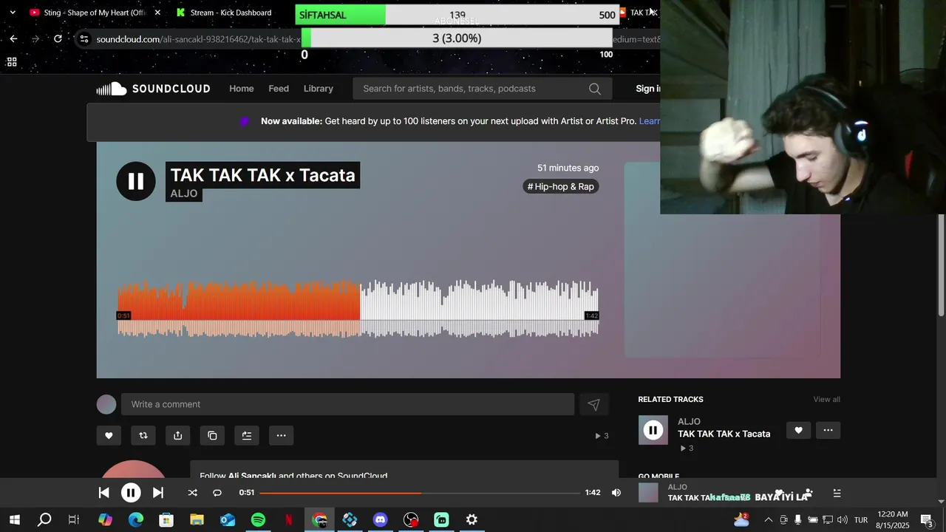This screenshot has width=946, height=532.
Task: Open OBS Studio from the taskbar
Action: point(411,520)
